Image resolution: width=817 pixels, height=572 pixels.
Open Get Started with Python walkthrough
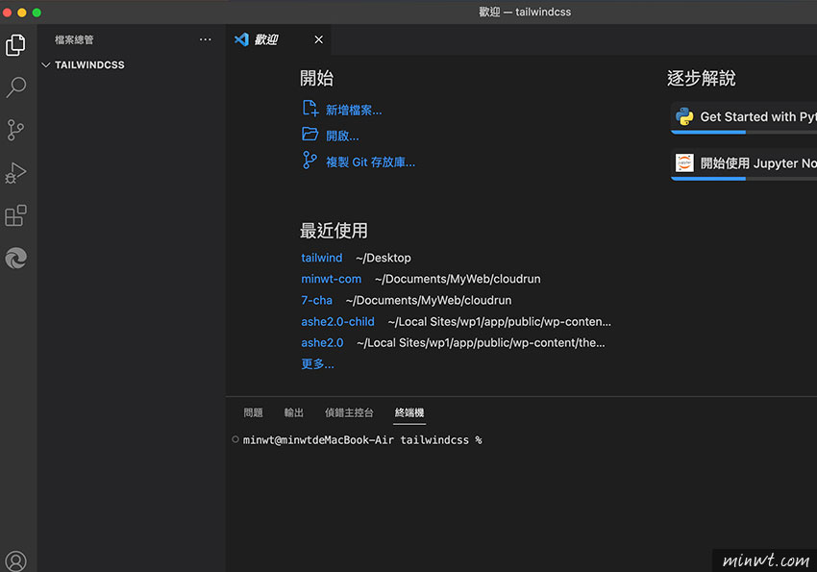pyautogui.click(x=744, y=117)
